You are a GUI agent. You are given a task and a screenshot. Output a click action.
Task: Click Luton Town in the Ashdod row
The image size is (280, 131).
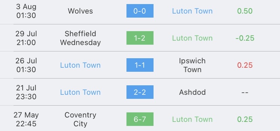point(80,92)
